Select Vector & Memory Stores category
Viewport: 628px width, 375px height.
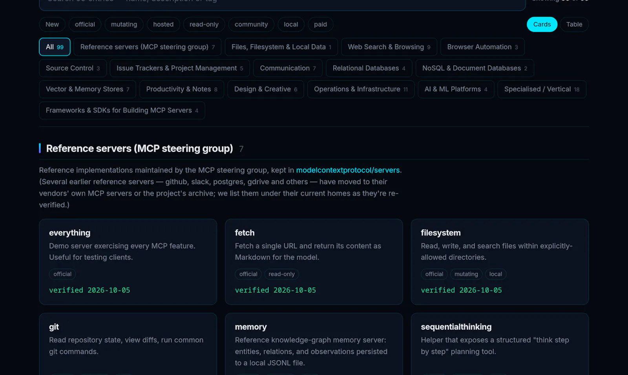click(88, 89)
